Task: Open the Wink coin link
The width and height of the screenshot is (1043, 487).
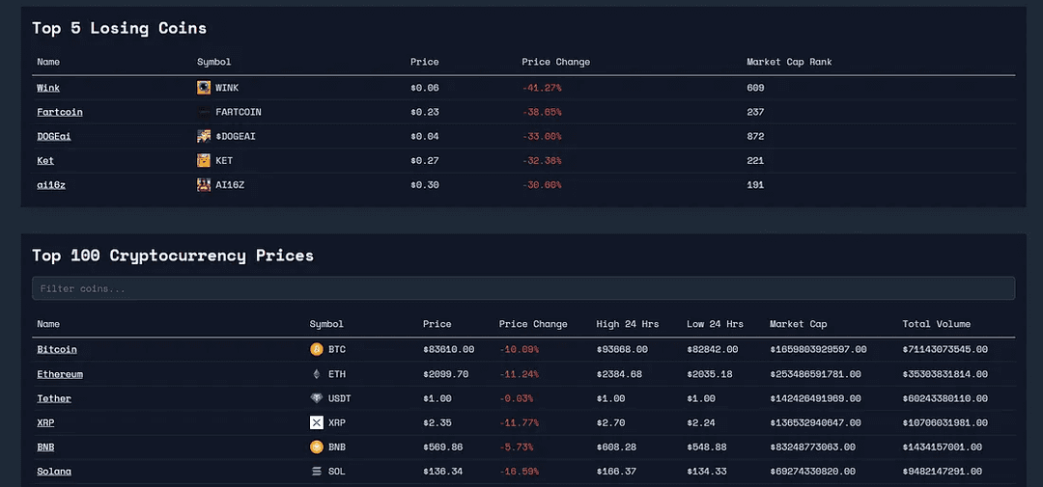Action: (x=48, y=88)
